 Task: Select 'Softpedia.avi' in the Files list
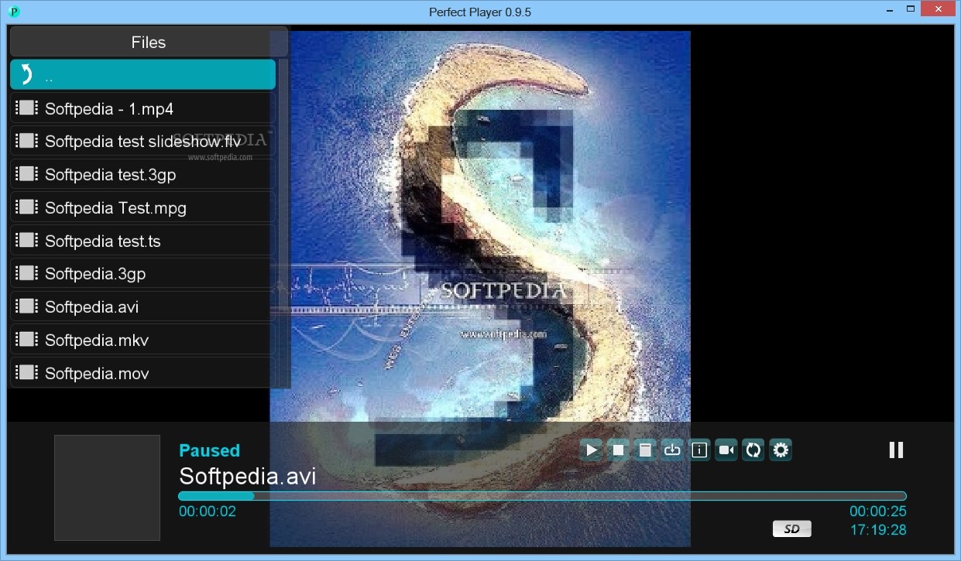(142, 307)
